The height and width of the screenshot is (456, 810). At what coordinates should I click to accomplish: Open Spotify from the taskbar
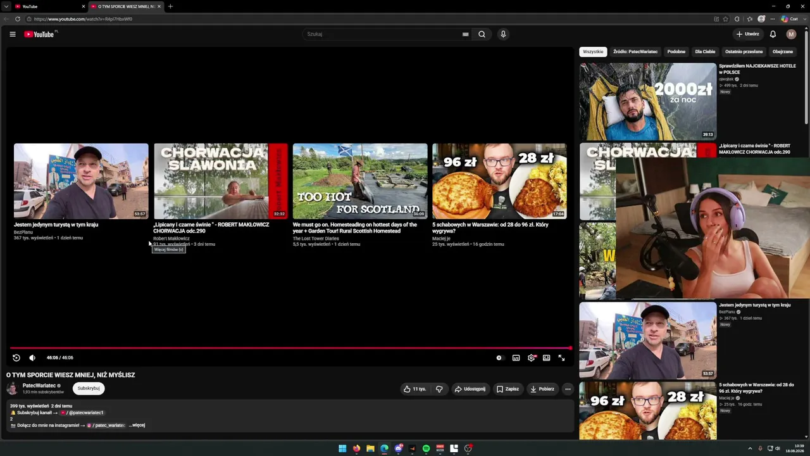pyautogui.click(x=426, y=448)
